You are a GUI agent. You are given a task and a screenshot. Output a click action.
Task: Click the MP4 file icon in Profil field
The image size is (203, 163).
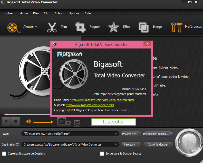(x=26, y=133)
